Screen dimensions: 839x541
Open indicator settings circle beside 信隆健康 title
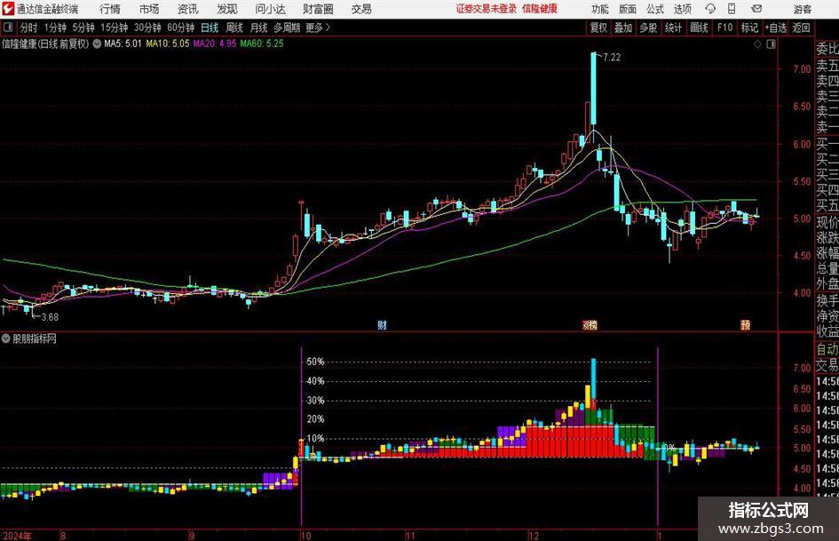tap(97, 44)
